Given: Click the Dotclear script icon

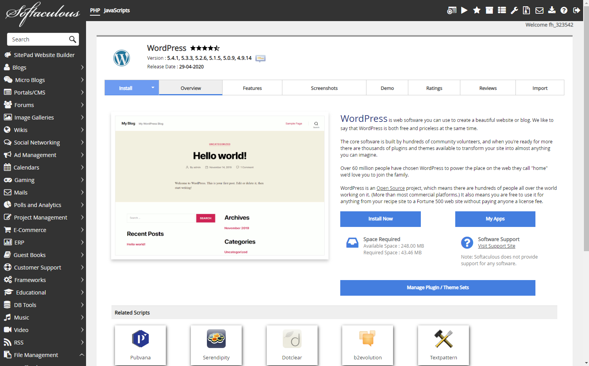Looking at the screenshot, I should (292, 339).
